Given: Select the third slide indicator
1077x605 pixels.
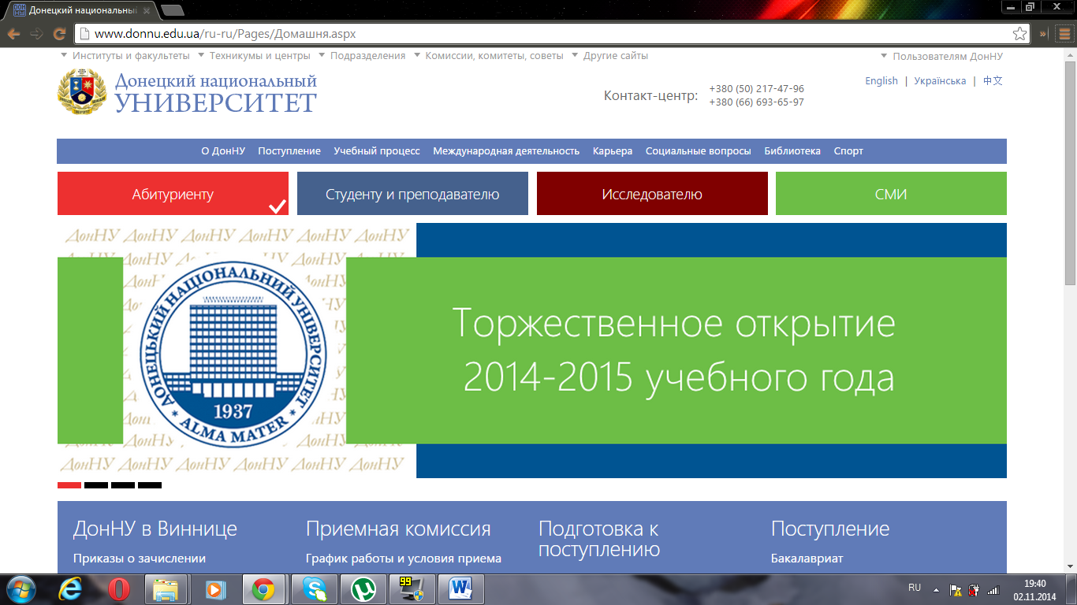Looking at the screenshot, I should pos(123,485).
